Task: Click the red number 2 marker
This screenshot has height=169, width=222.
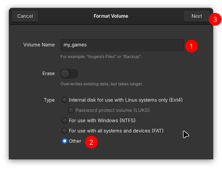Action: click(x=91, y=142)
